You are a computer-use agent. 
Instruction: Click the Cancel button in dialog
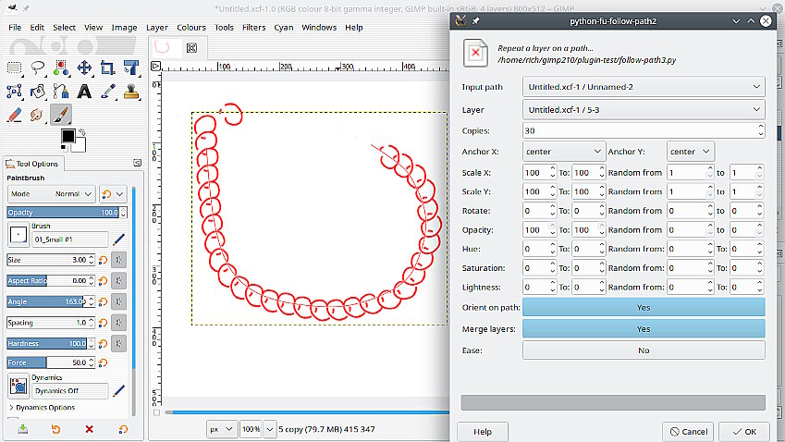point(688,431)
